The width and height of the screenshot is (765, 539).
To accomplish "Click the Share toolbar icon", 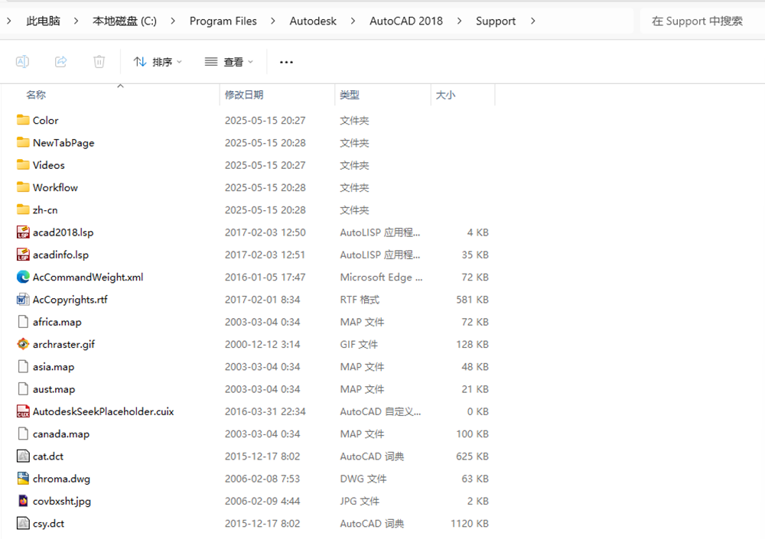I will [61, 62].
